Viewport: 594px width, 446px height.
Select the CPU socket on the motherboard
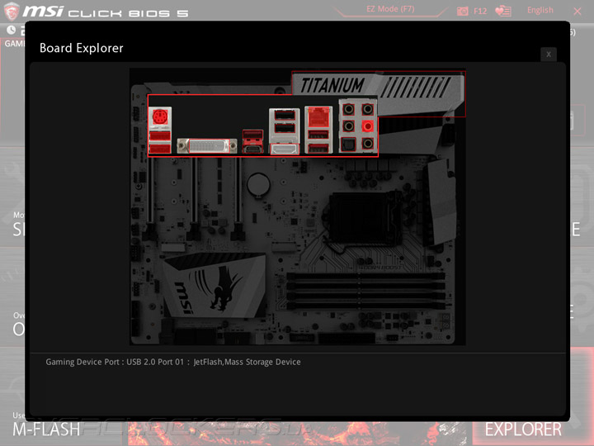click(x=364, y=219)
